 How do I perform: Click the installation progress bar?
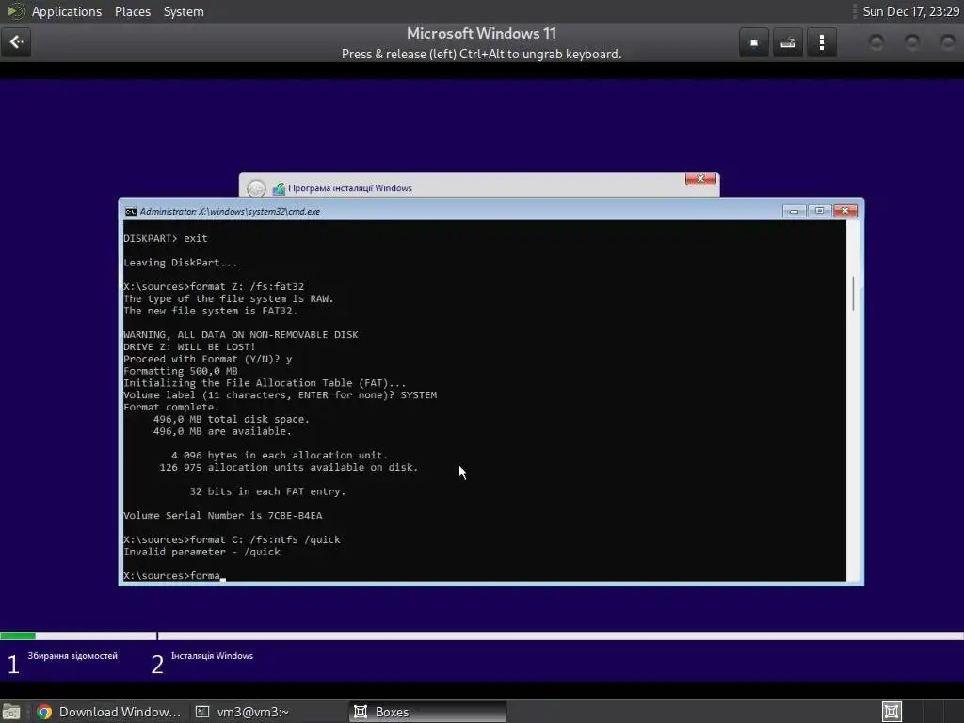(482, 635)
